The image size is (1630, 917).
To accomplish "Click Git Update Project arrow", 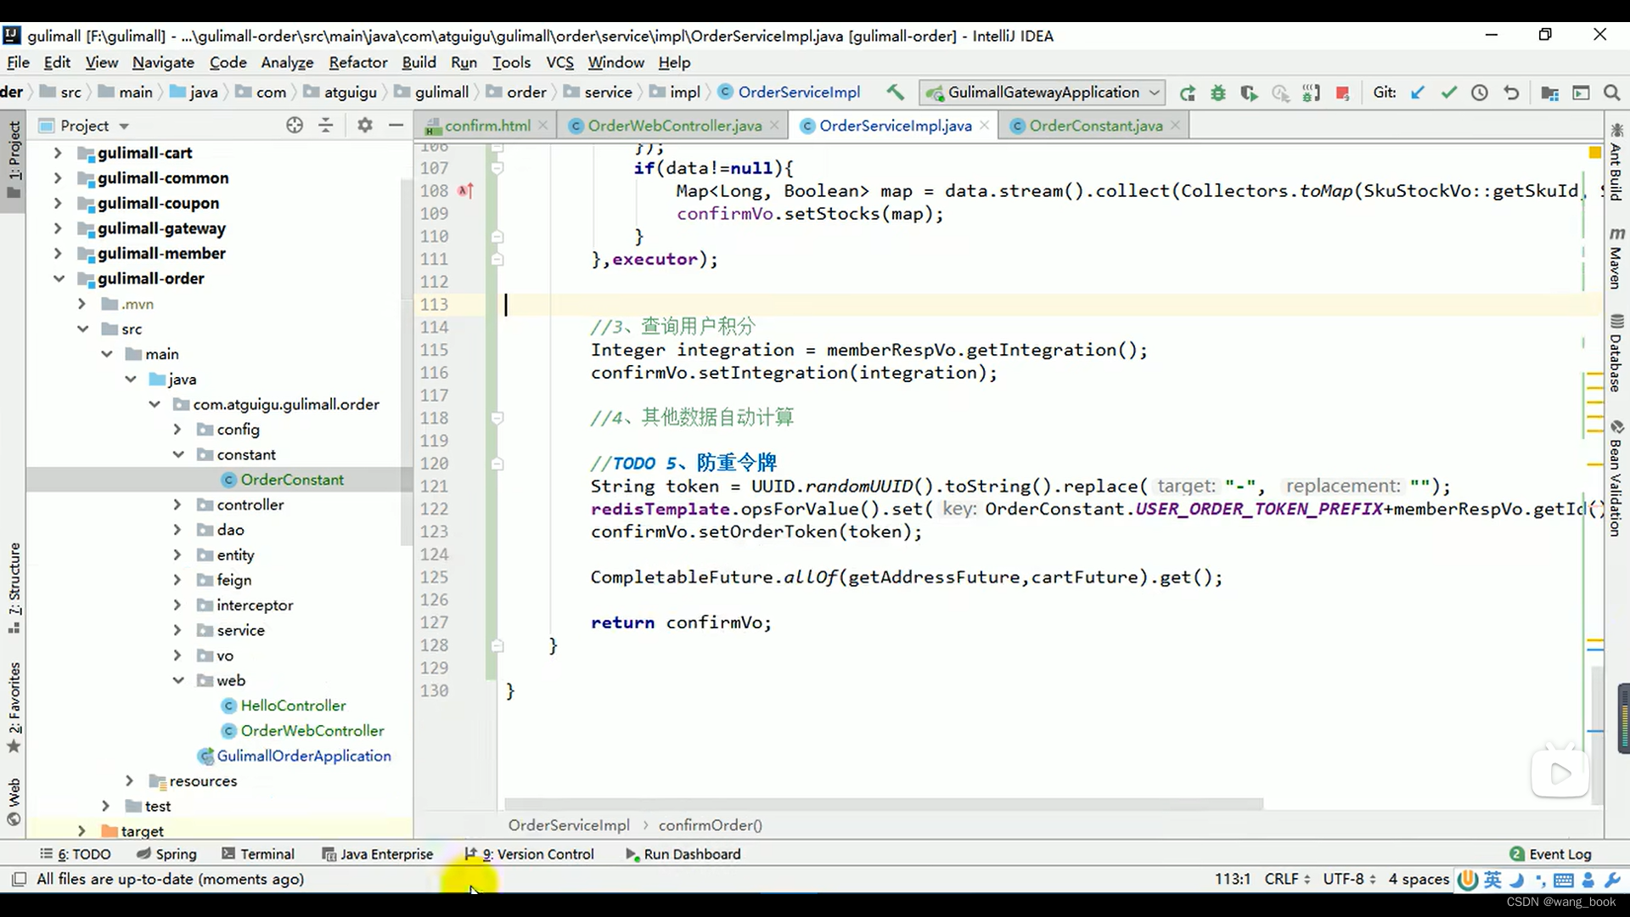I will (1418, 93).
